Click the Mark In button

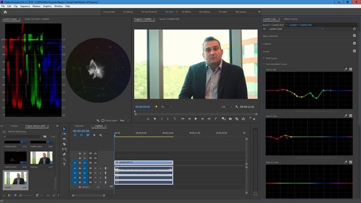pyautogui.click(x=162, y=119)
